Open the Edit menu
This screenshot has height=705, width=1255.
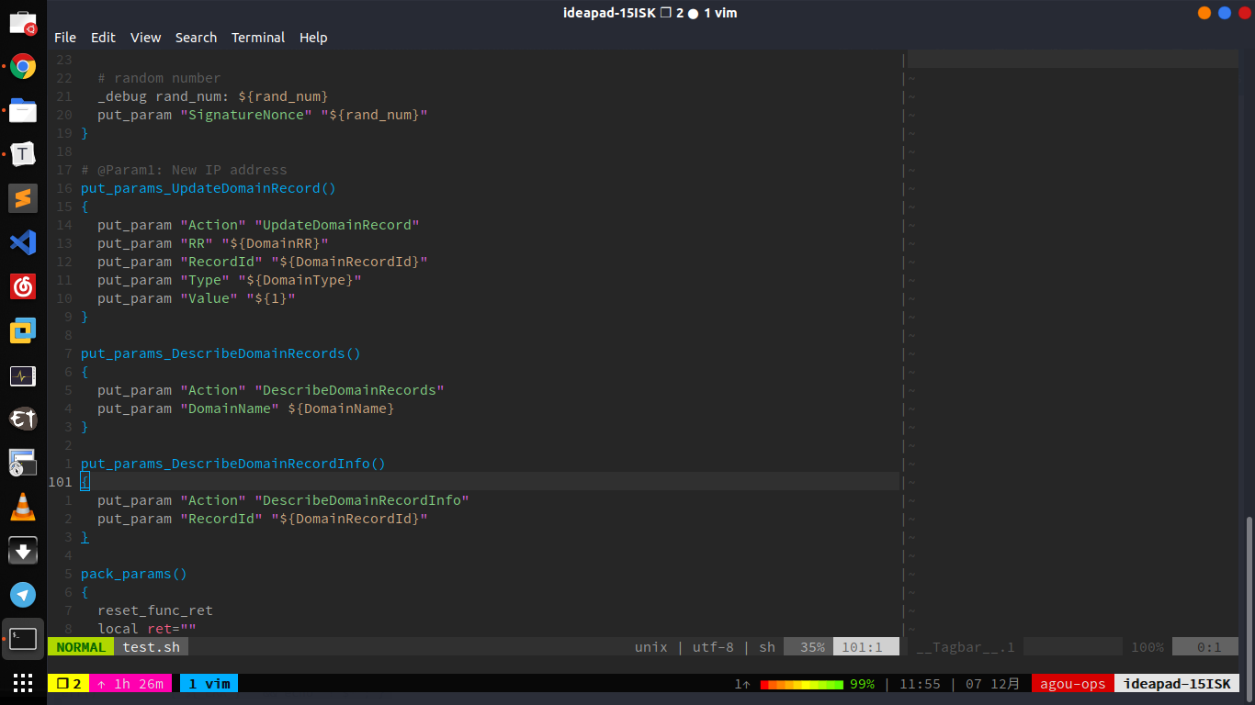(x=103, y=38)
